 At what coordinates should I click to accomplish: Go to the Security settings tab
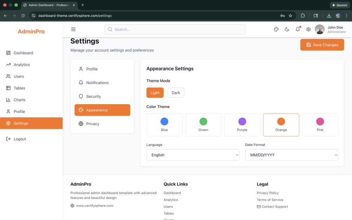94,96
